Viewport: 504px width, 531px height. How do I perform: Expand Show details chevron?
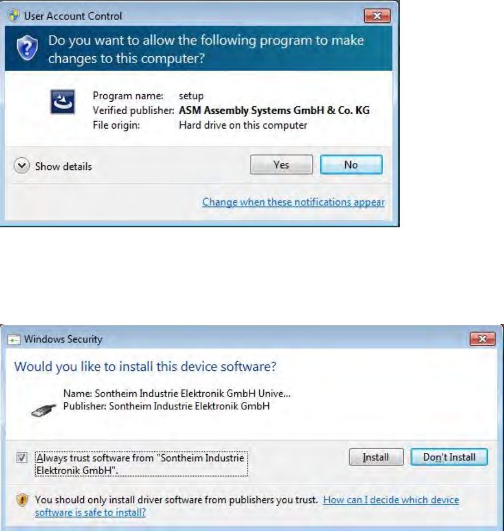22,165
